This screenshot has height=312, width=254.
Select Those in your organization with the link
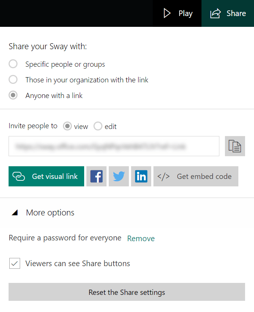point(13,80)
